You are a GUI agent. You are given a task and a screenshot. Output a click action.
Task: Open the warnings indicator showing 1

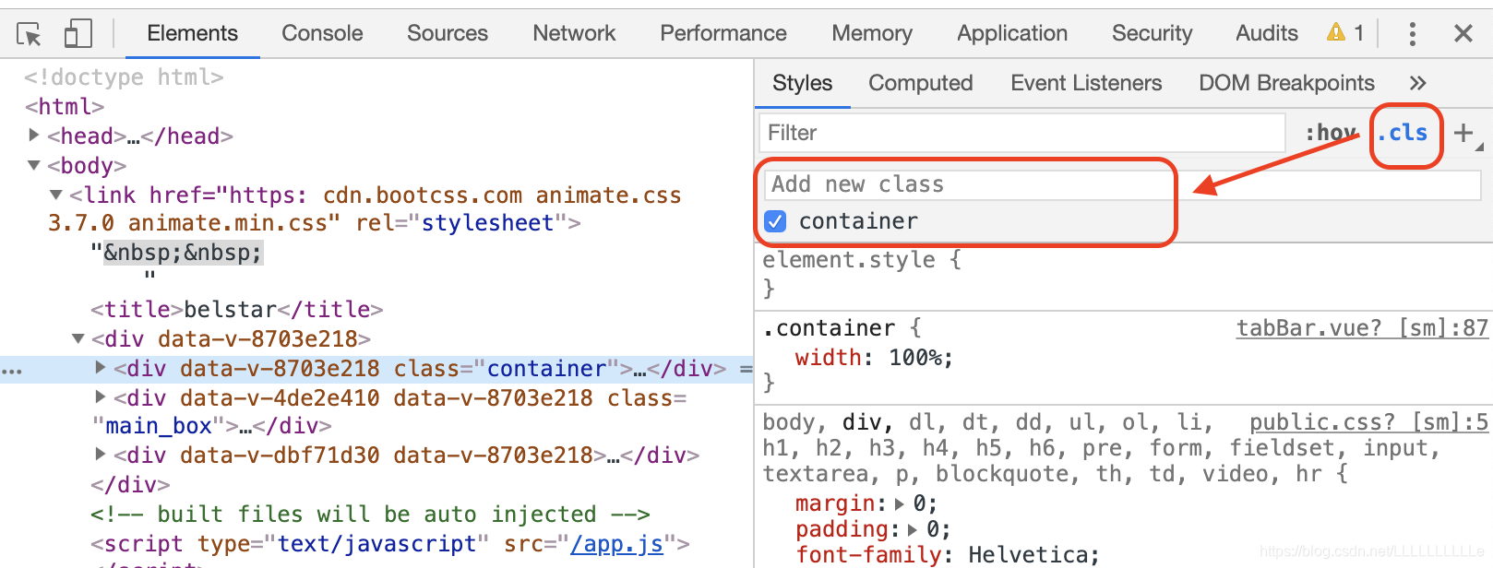pos(1345,33)
